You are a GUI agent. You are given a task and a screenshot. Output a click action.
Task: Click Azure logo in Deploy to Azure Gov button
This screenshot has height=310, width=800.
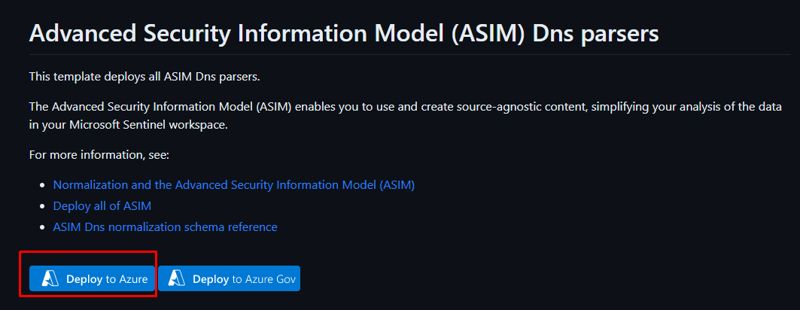click(177, 278)
